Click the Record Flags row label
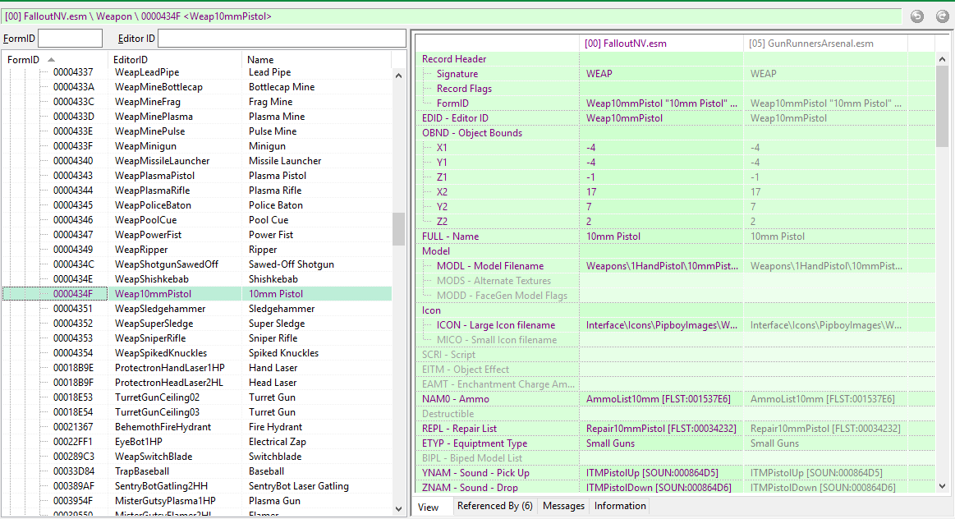 (x=464, y=89)
